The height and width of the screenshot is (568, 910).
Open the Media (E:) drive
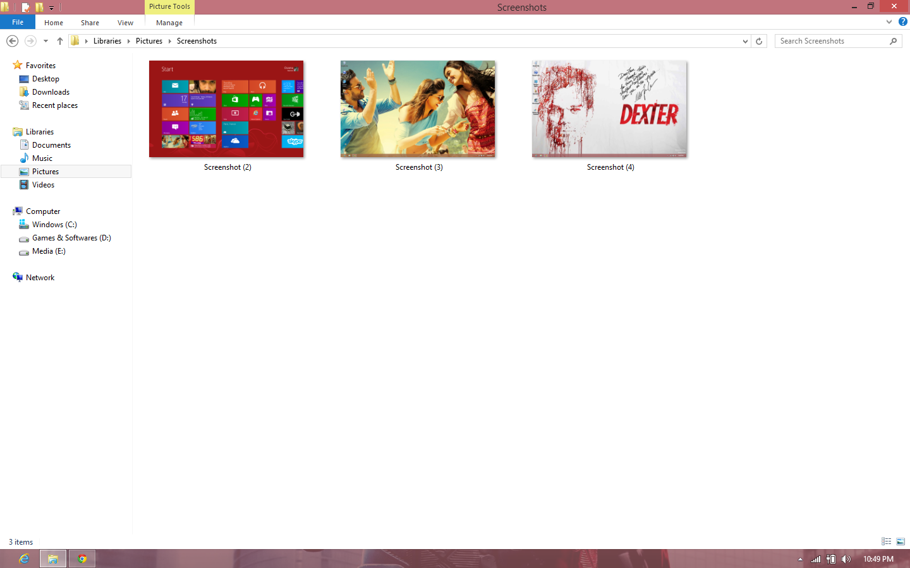pyautogui.click(x=49, y=251)
